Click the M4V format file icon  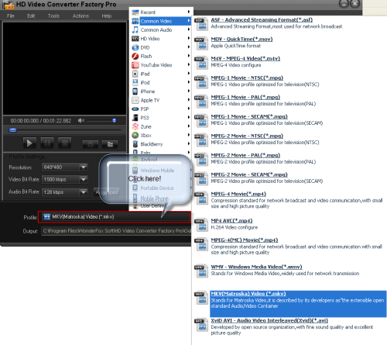click(x=201, y=63)
